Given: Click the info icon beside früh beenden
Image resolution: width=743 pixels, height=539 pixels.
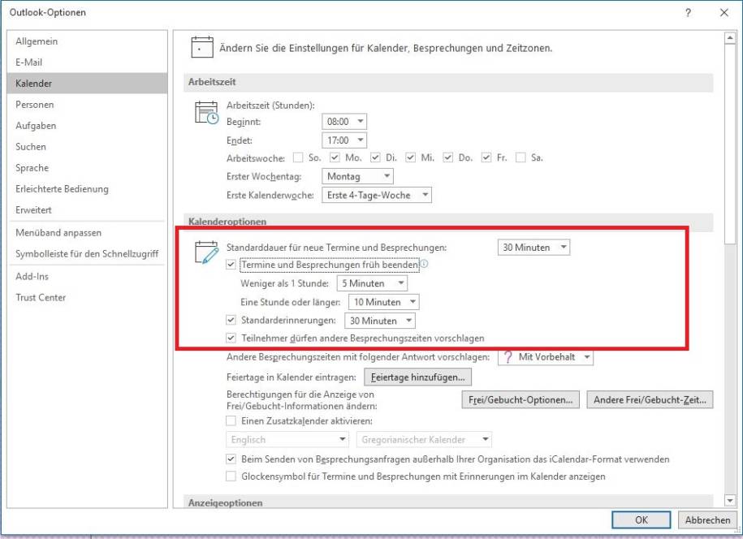Looking at the screenshot, I should pos(425,264).
